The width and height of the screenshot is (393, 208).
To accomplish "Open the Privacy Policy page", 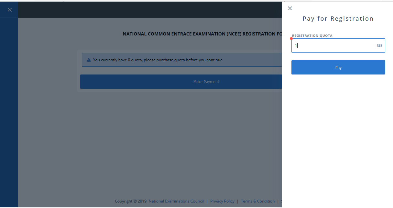I will pyautogui.click(x=222, y=201).
